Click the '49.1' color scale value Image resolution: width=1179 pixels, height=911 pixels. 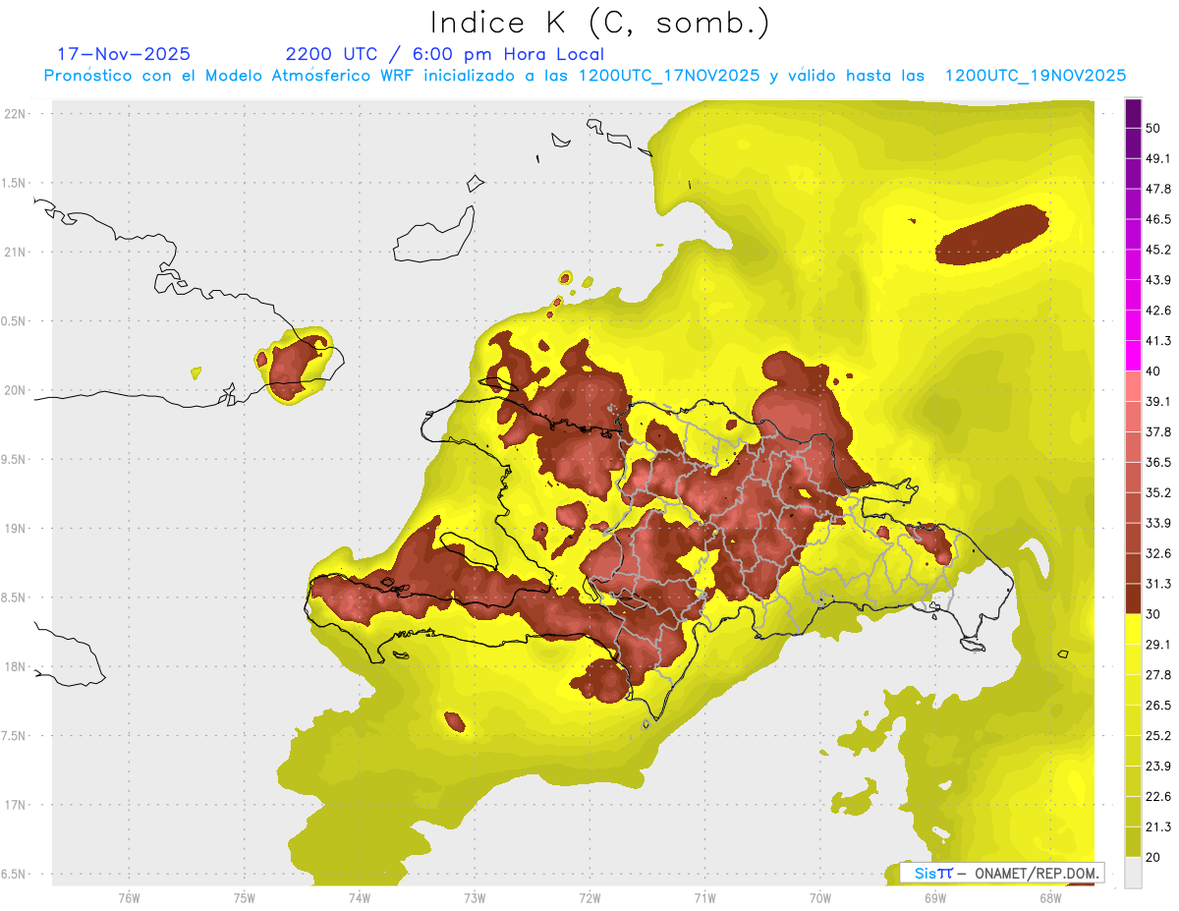point(1157,158)
